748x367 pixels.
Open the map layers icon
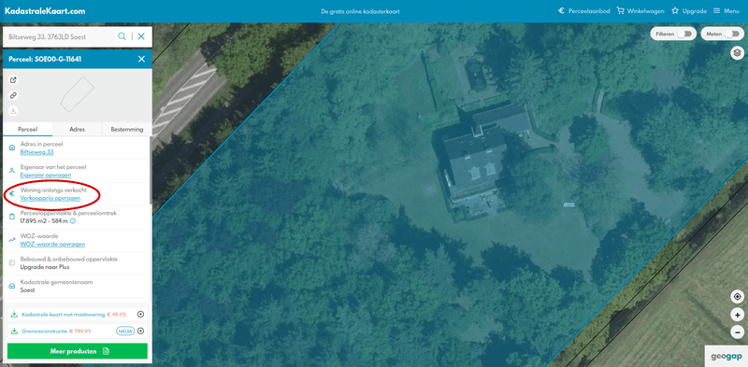pos(737,53)
